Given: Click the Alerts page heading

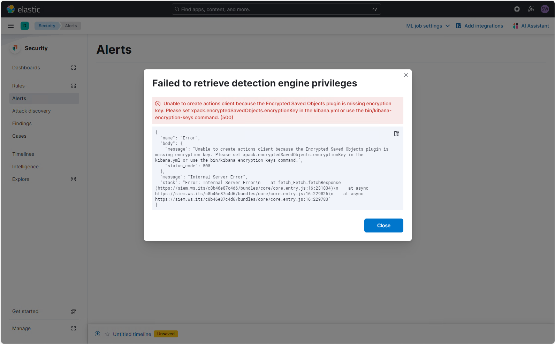Looking at the screenshot, I should [114, 49].
